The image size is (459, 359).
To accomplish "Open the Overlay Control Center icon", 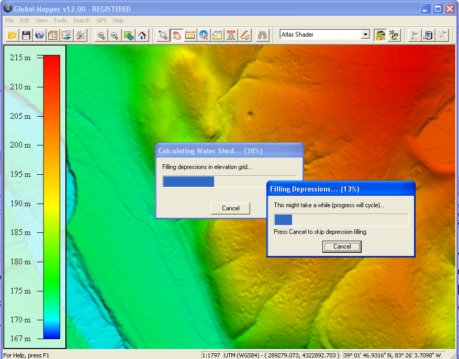I will pyautogui.click(x=52, y=35).
